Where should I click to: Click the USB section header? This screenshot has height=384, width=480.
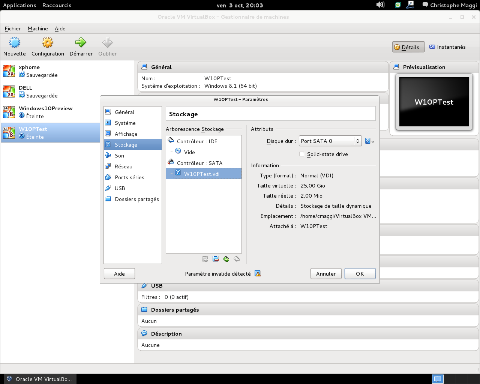[308, 286]
